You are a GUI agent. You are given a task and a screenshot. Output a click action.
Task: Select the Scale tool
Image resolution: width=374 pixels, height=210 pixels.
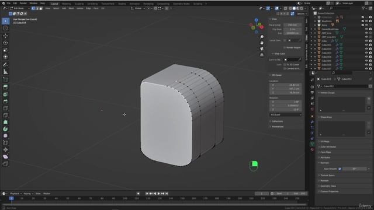click(x=5, y=50)
